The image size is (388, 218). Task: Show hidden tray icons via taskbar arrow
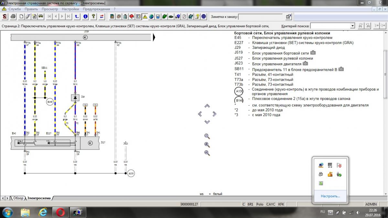click(330, 213)
